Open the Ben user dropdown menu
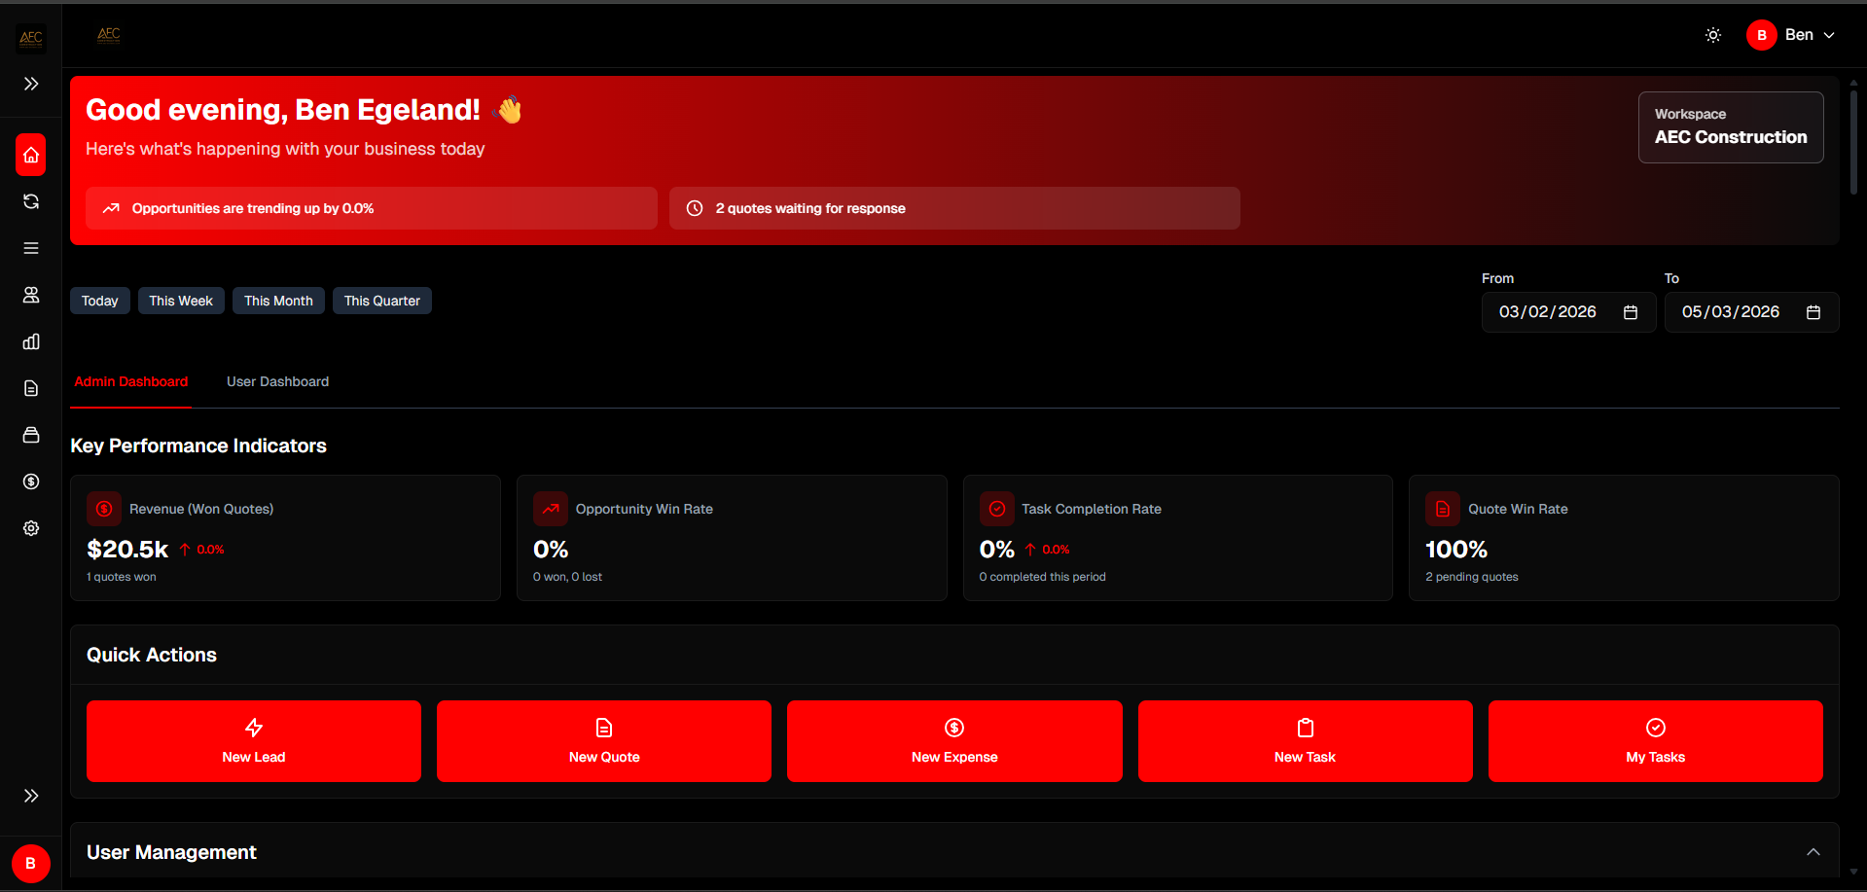1867x892 pixels. [x=1791, y=35]
